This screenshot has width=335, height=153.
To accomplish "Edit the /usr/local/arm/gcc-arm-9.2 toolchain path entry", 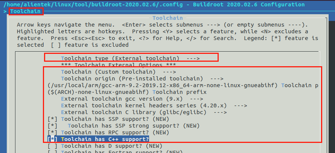I will pos(183,86).
